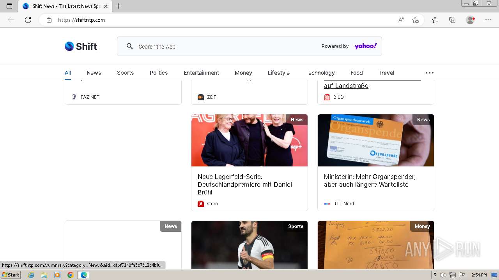Image resolution: width=499 pixels, height=280 pixels.
Task: Switch to Technology category
Action: 320,73
